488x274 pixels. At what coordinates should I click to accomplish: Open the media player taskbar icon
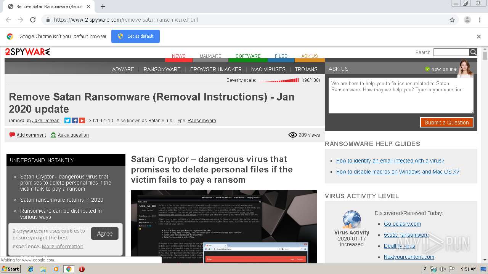(56, 269)
